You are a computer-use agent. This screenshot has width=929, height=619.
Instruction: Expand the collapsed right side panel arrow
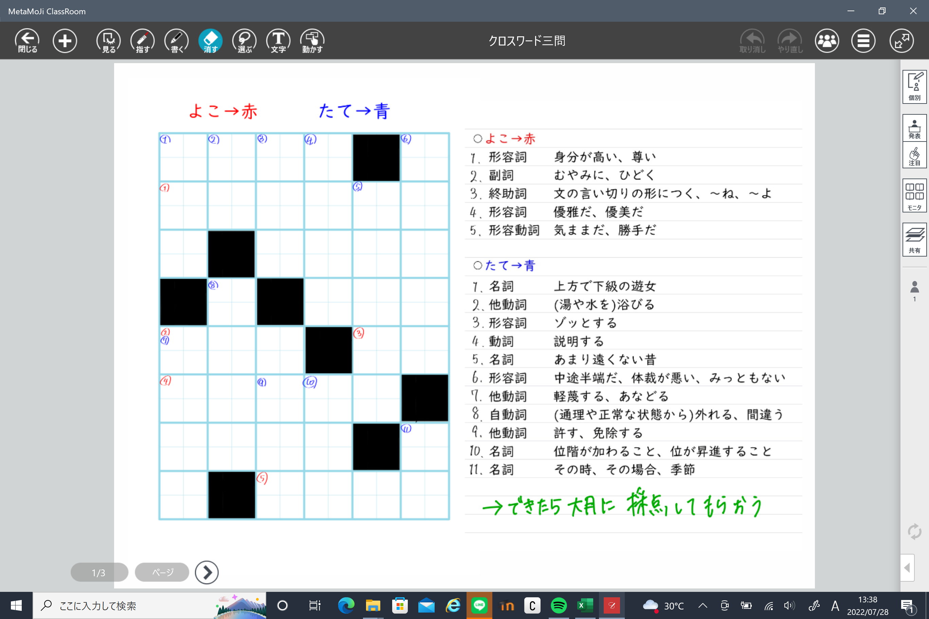[x=907, y=568]
